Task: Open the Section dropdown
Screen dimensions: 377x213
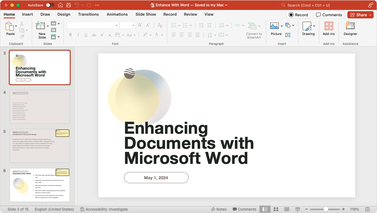Action: [55, 37]
